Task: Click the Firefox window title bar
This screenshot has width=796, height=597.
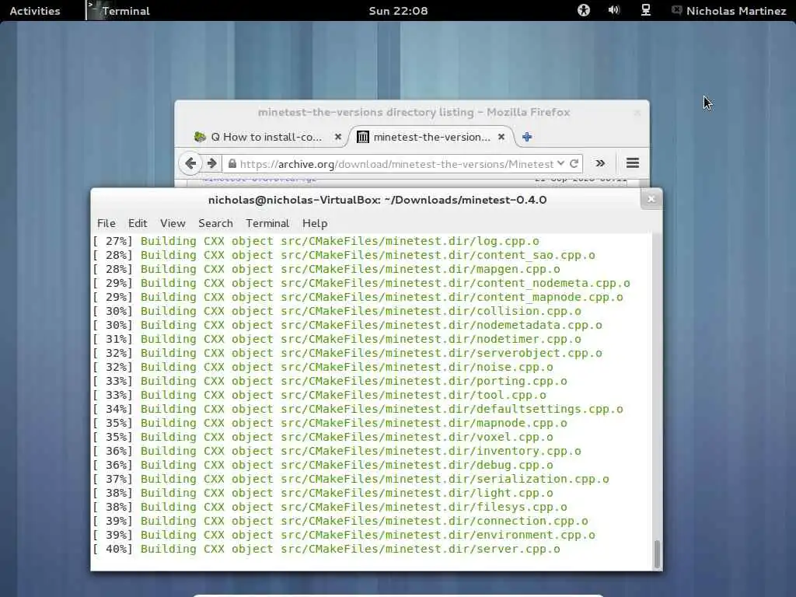Action: 414,112
